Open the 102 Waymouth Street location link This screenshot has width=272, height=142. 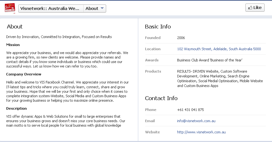(219, 49)
